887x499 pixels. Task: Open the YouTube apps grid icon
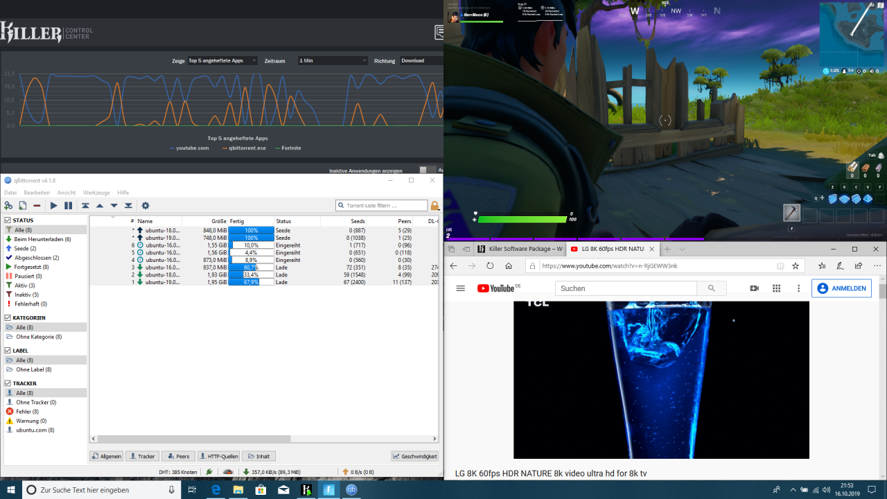pos(777,288)
